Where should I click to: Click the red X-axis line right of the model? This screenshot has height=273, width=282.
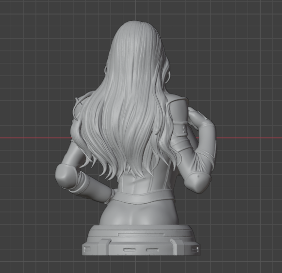pyautogui.click(x=249, y=138)
